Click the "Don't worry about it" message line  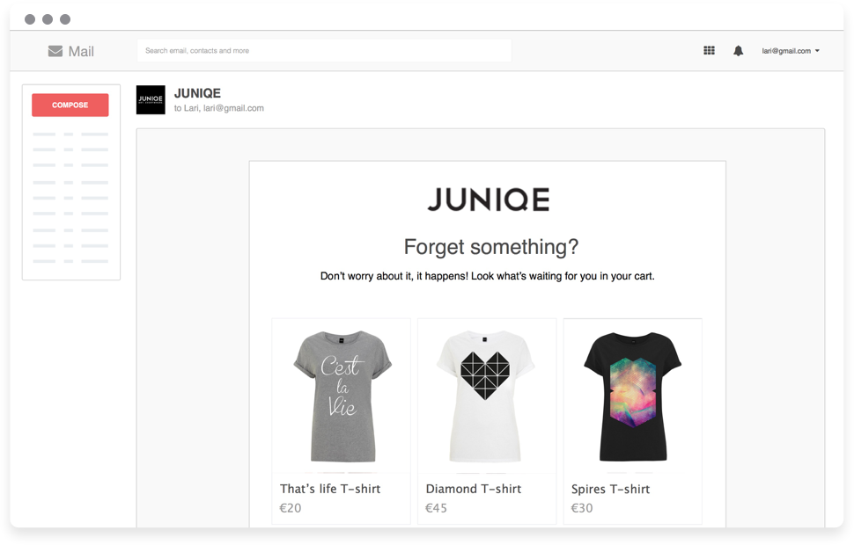pos(488,276)
